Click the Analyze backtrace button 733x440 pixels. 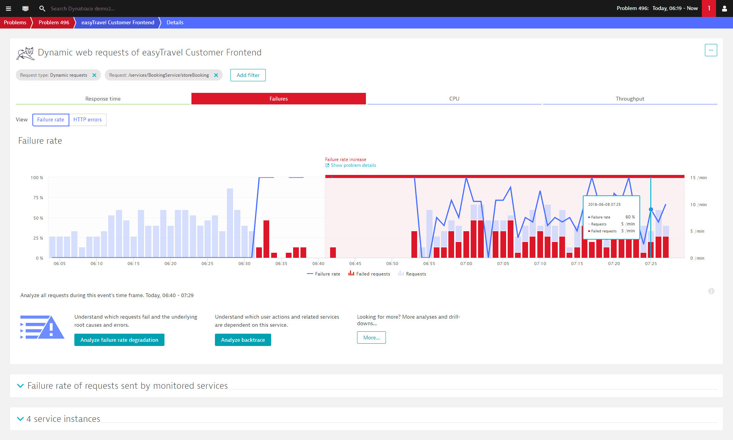[x=243, y=340]
